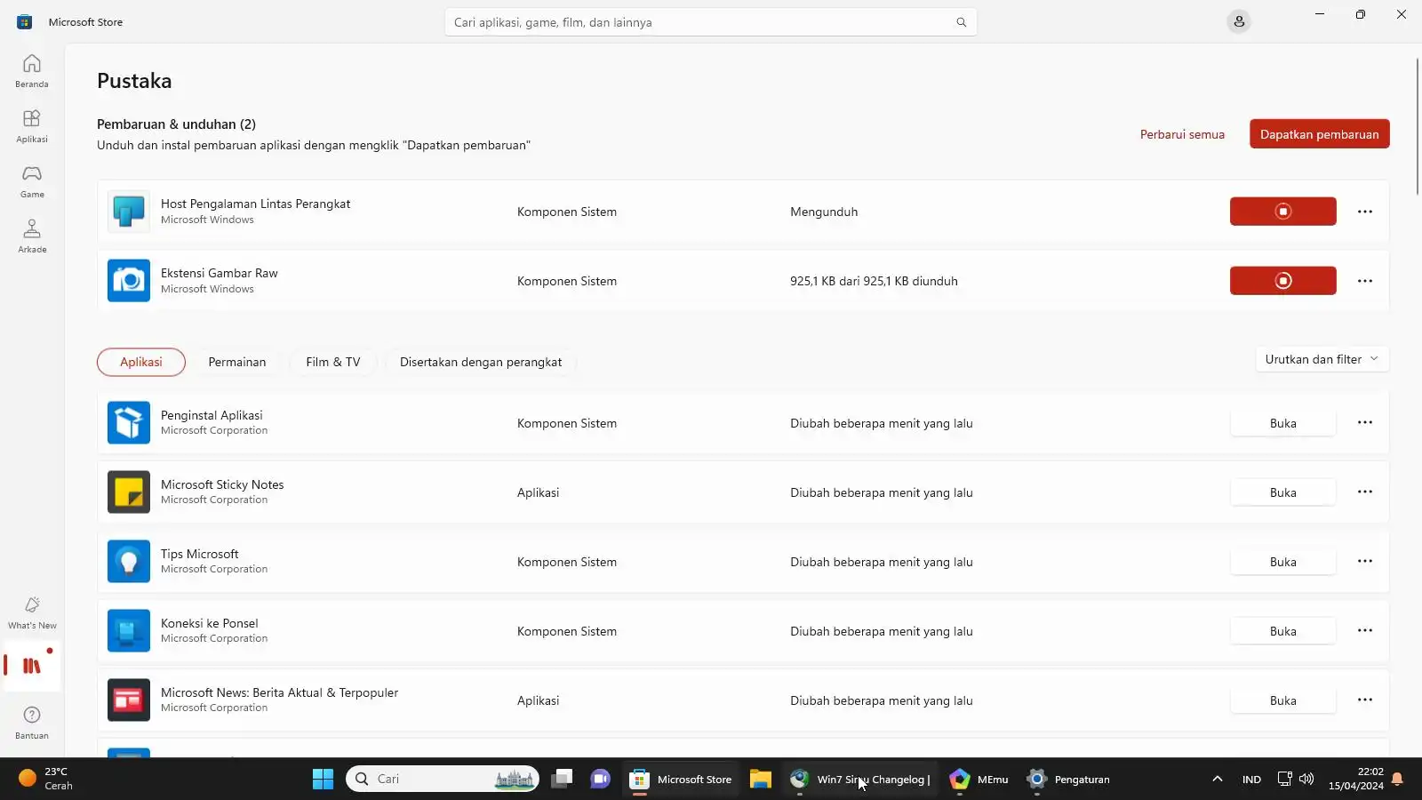Click the Microsoft Sticky Notes title text
Viewport: 1422px width, 800px height.
tap(222, 485)
